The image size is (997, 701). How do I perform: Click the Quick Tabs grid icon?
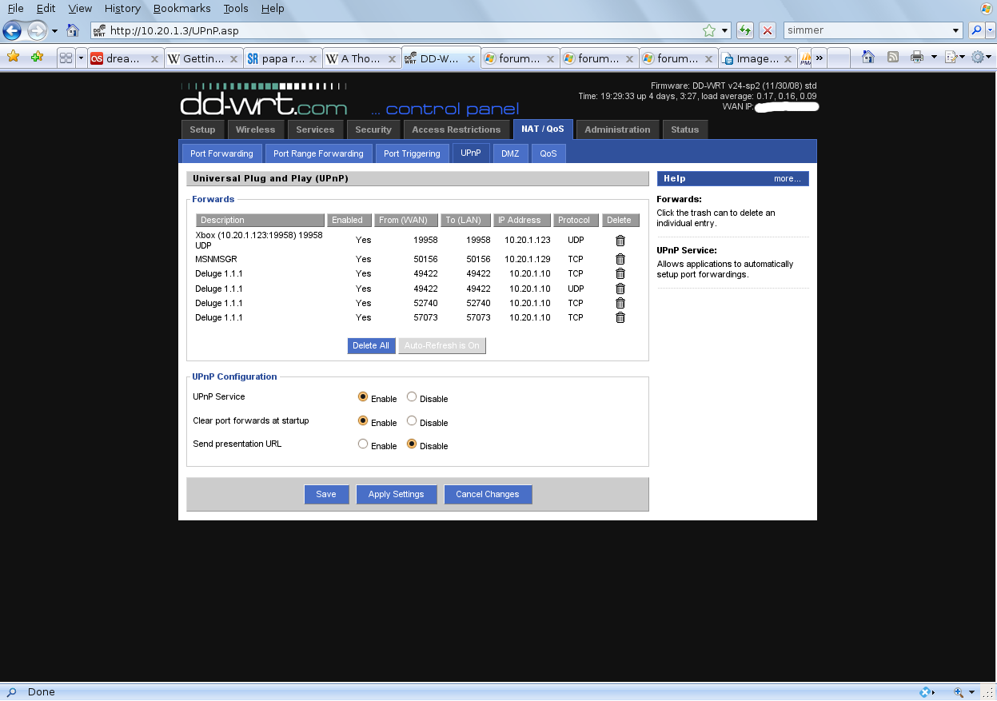[66, 58]
